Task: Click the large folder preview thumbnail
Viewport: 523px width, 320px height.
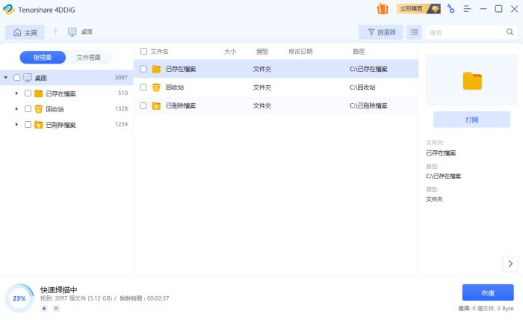Action: click(471, 80)
